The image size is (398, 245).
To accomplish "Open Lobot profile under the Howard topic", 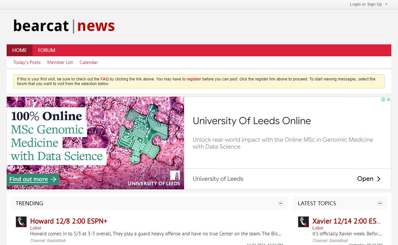I will [x=35, y=228].
